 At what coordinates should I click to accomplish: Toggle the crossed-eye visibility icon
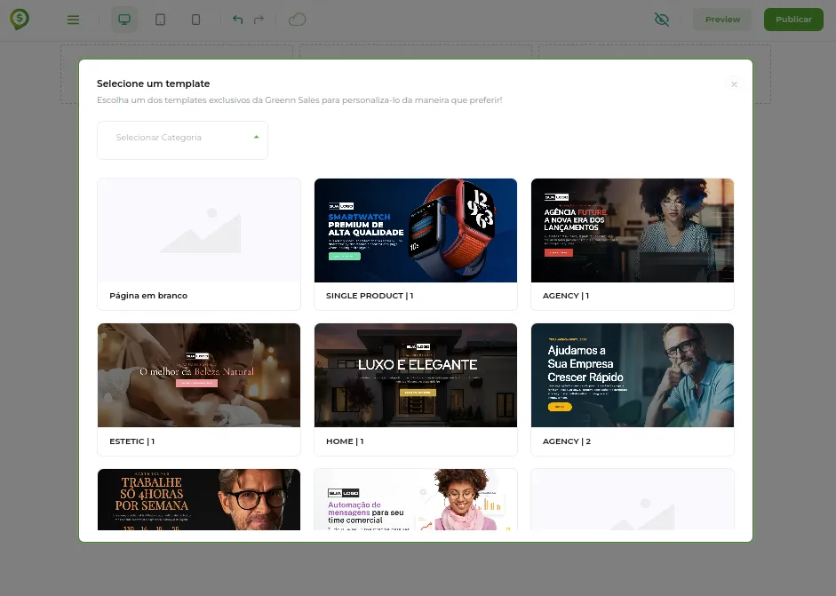(x=662, y=20)
